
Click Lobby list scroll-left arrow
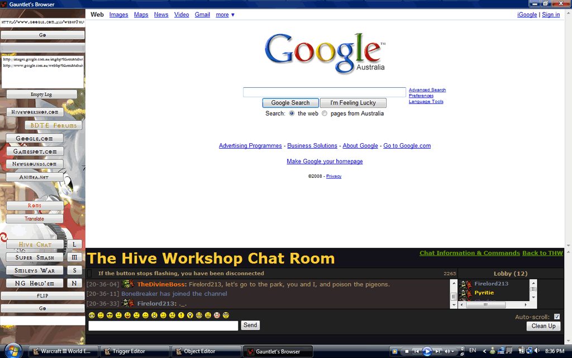coord(462,305)
